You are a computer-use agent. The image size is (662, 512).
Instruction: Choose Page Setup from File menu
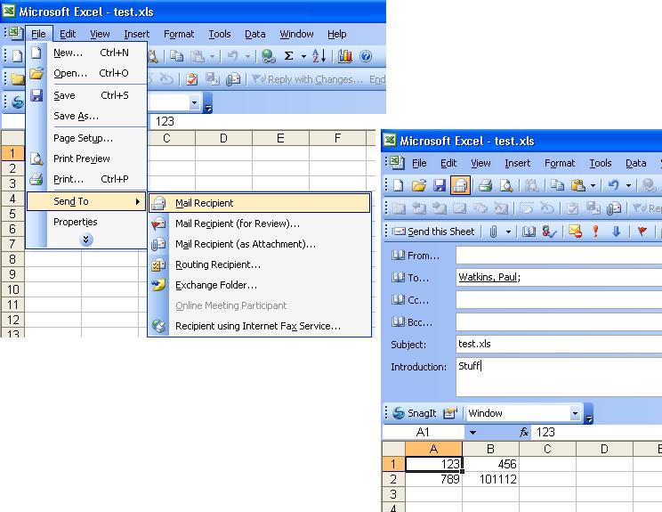point(83,138)
